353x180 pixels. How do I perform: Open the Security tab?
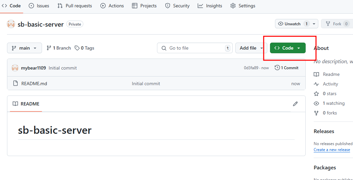pyautogui.click(x=177, y=6)
